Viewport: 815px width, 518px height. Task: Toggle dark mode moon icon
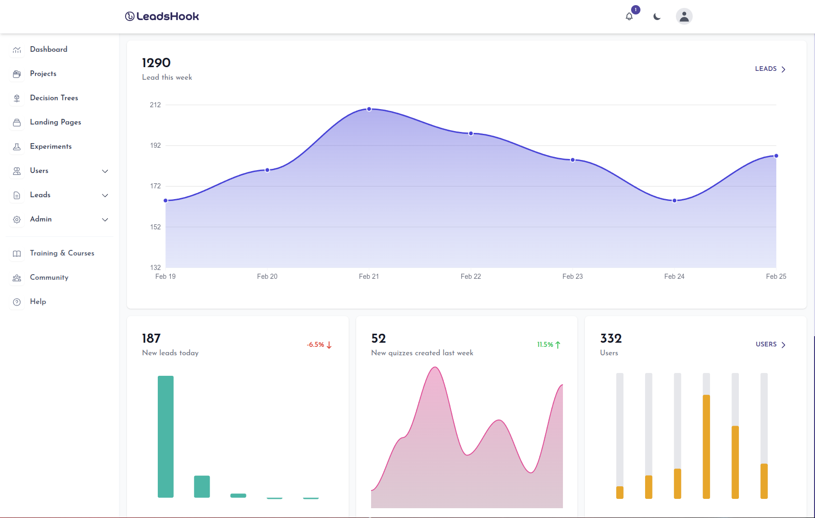tap(657, 17)
